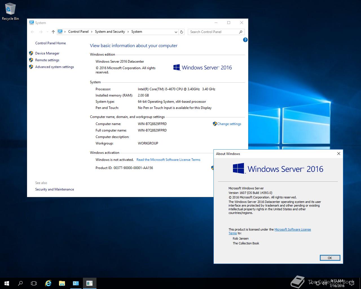Maximize the System window

pyautogui.click(x=229, y=23)
